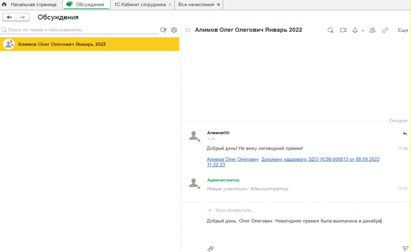
Task: Close the Все начисления tab
Action: point(218,5)
